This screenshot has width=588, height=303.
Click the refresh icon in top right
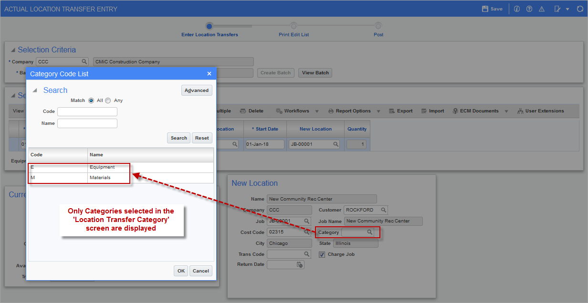click(x=580, y=9)
